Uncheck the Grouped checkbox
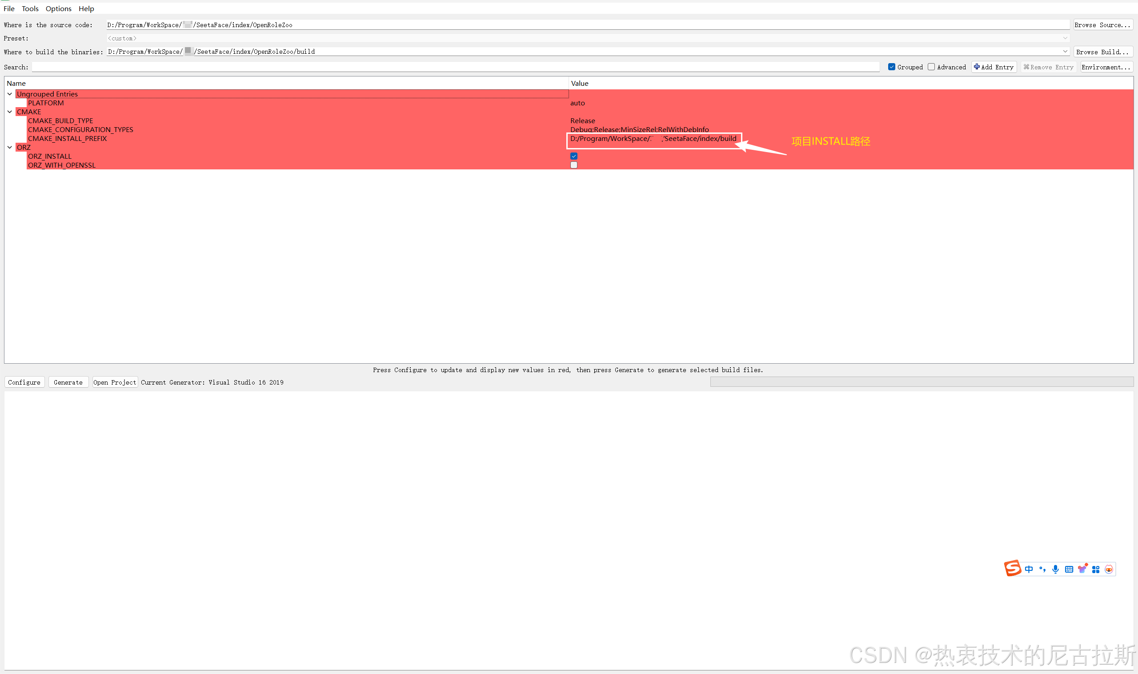The width and height of the screenshot is (1138, 674). (891, 67)
